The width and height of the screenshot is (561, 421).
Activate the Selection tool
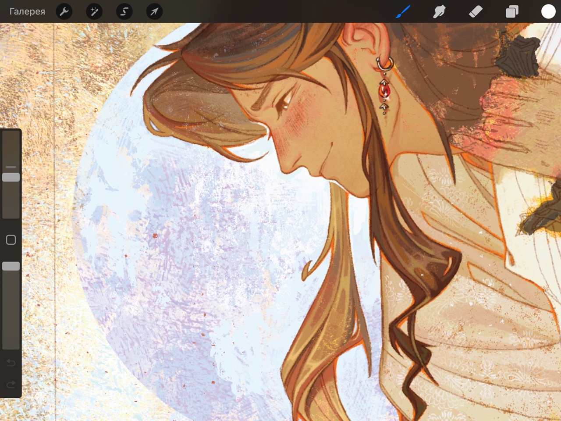point(124,11)
